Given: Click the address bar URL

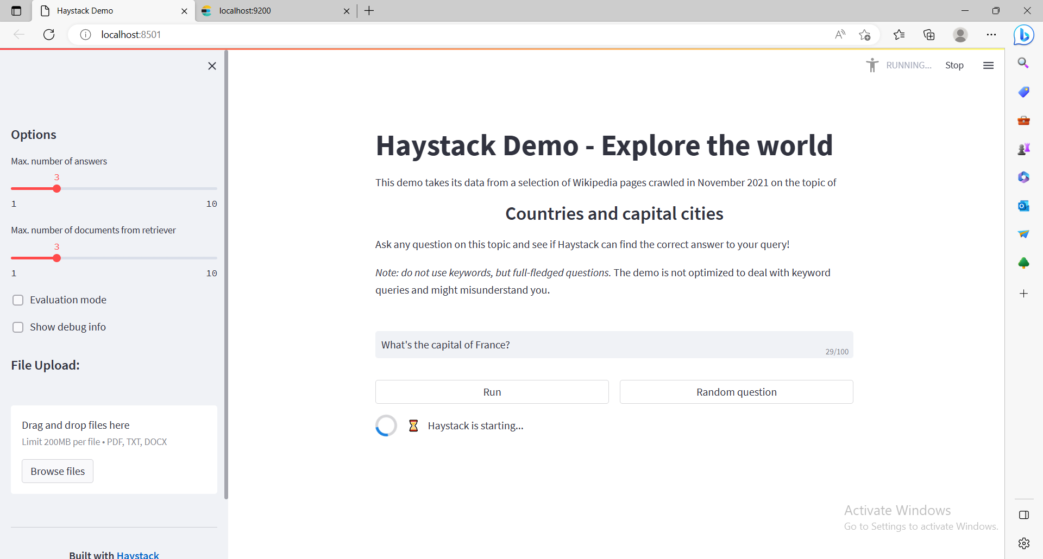Looking at the screenshot, I should tap(131, 35).
